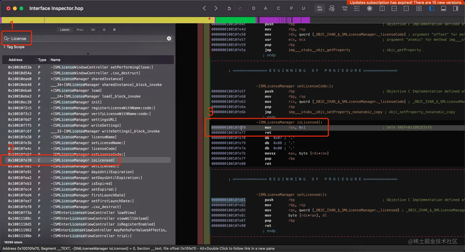Select -[SMEnterLicenseViewController isRegisterEnabled] row
Viewport: 465px width, 252px height.
click(88, 224)
